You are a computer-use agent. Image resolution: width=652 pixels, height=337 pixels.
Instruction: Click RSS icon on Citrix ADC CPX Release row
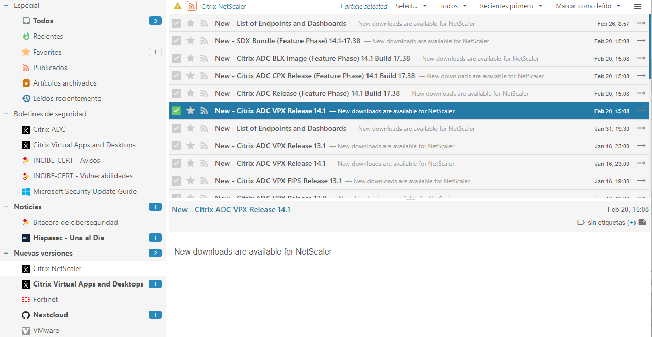[204, 76]
